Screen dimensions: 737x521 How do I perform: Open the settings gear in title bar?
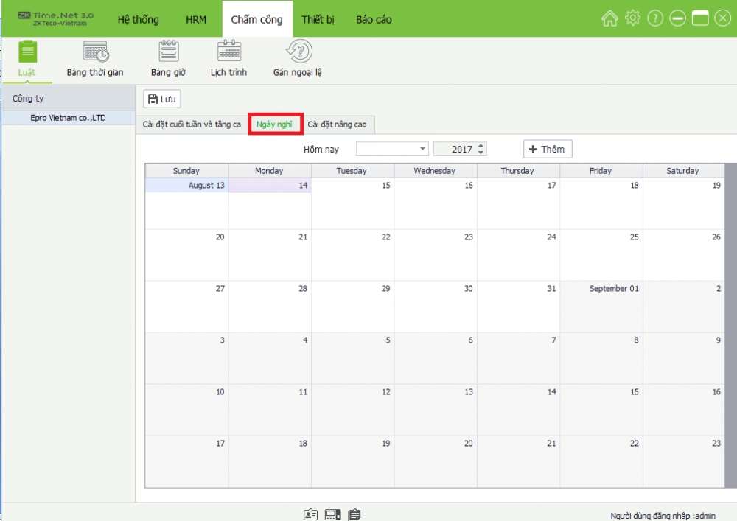(x=632, y=18)
